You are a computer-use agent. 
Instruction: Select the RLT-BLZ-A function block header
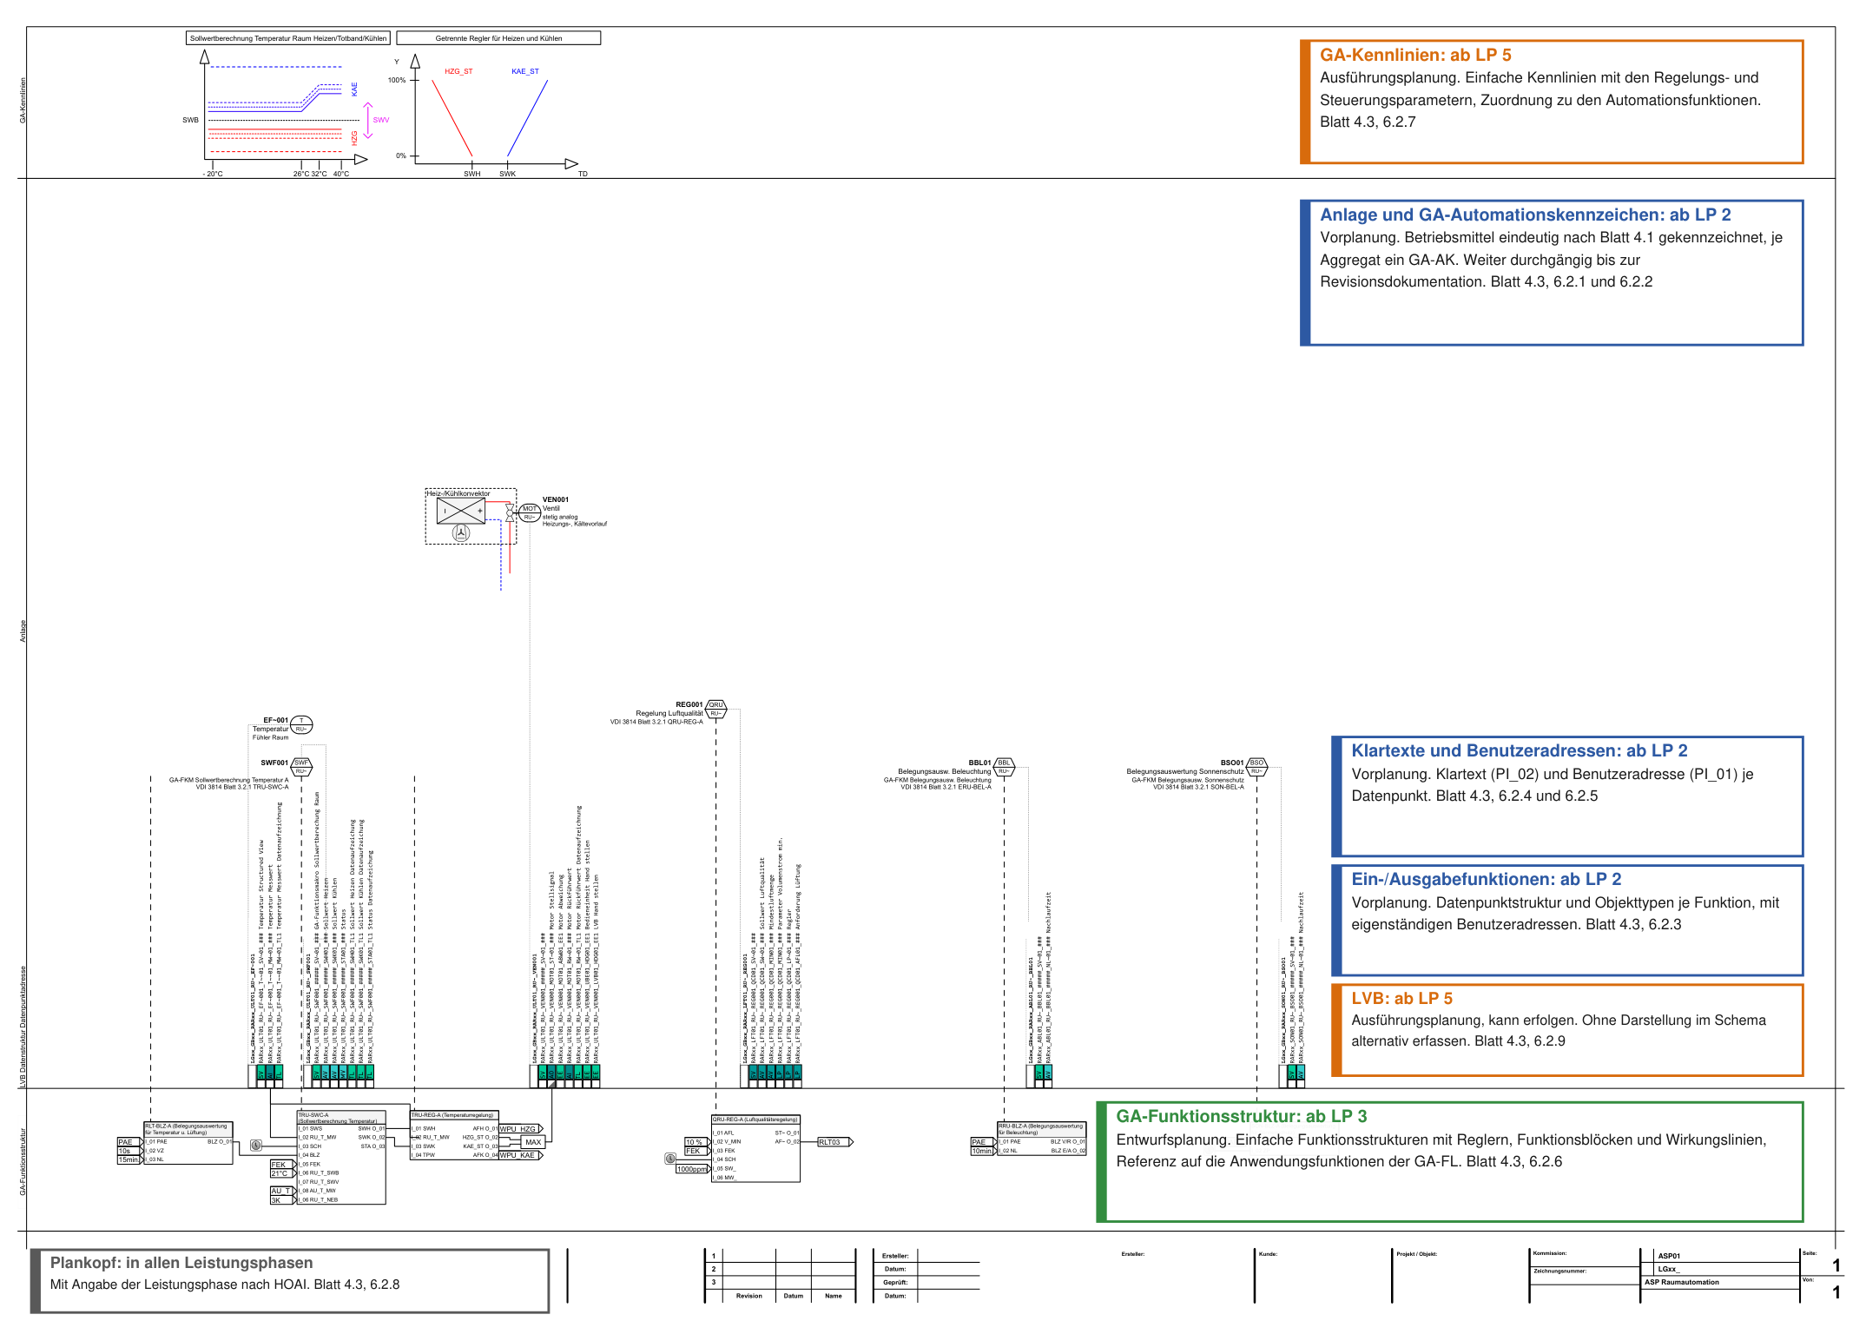(188, 1129)
